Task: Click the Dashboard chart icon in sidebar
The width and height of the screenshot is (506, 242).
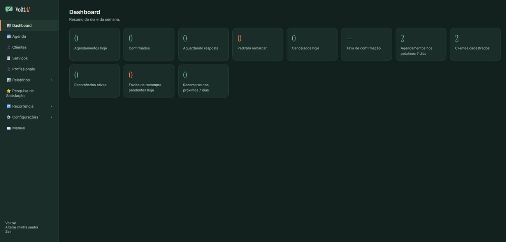Action: pyautogui.click(x=9, y=26)
